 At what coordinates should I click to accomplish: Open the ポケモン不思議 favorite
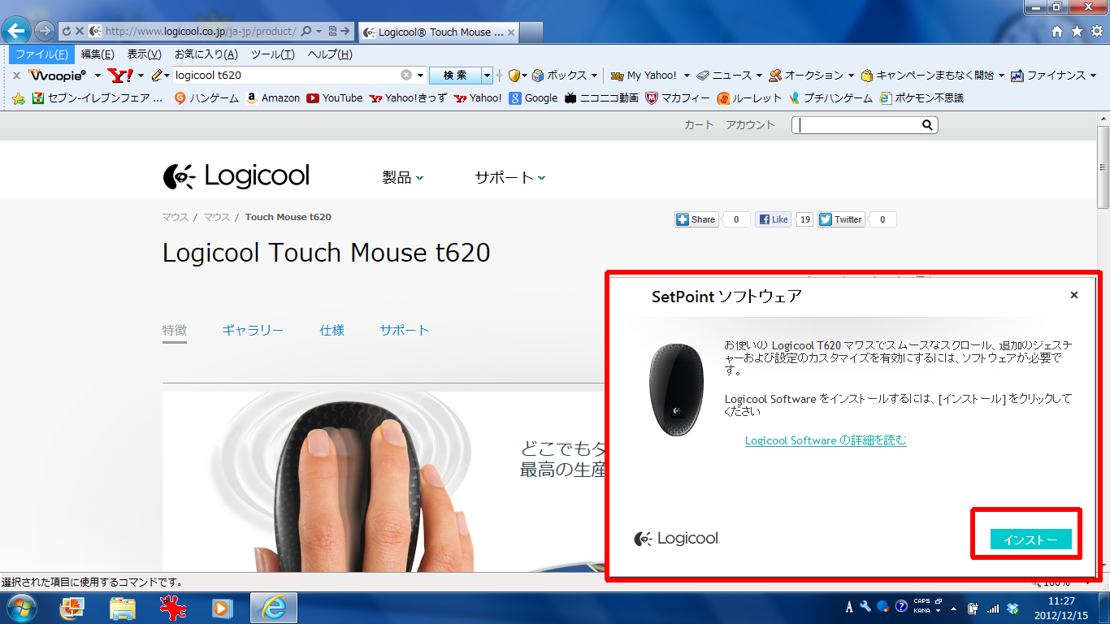click(x=920, y=98)
